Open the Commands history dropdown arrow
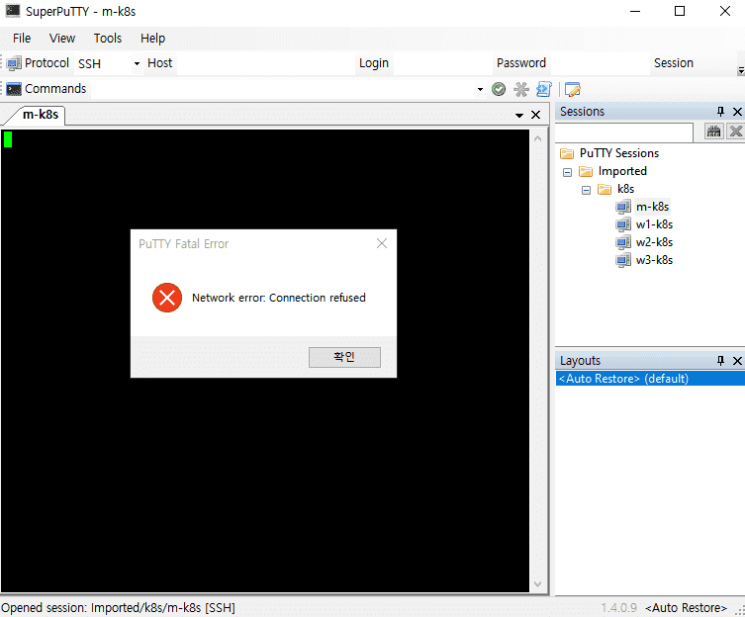The image size is (745, 617). (481, 89)
